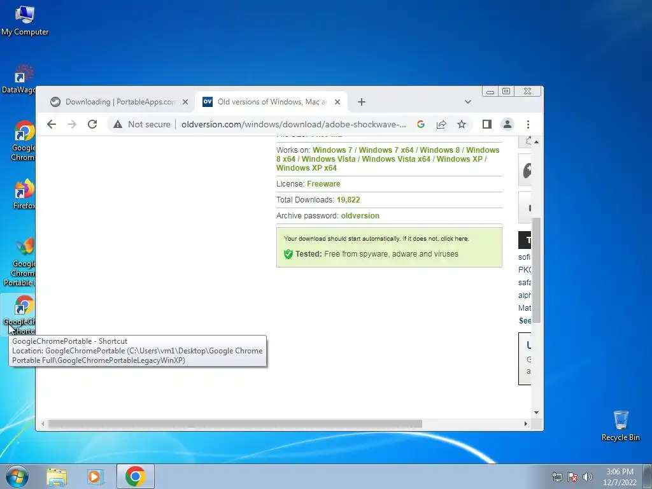The image size is (652, 489).
Task: Click the scroll up arrow
Action: pyautogui.click(x=536, y=142)
